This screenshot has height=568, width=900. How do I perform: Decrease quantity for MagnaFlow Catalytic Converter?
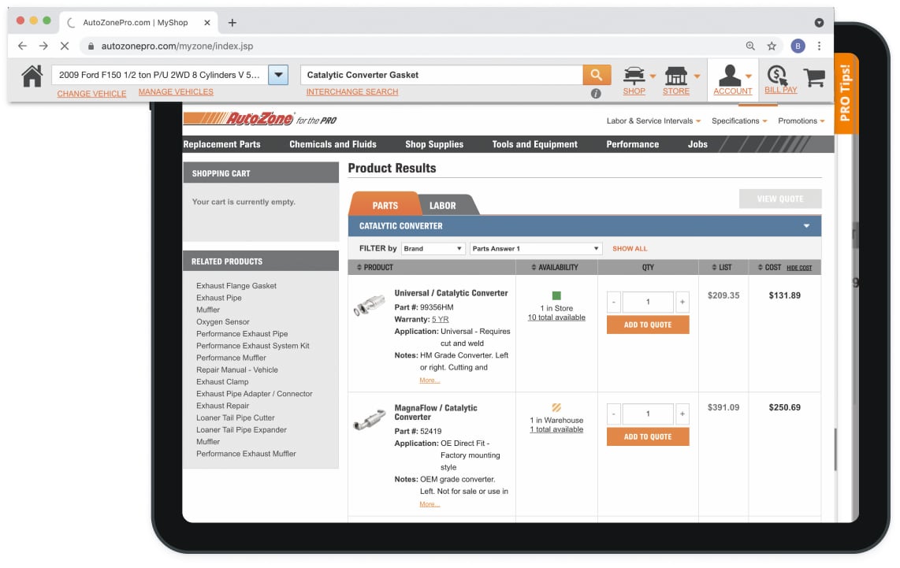pos(614,414)
